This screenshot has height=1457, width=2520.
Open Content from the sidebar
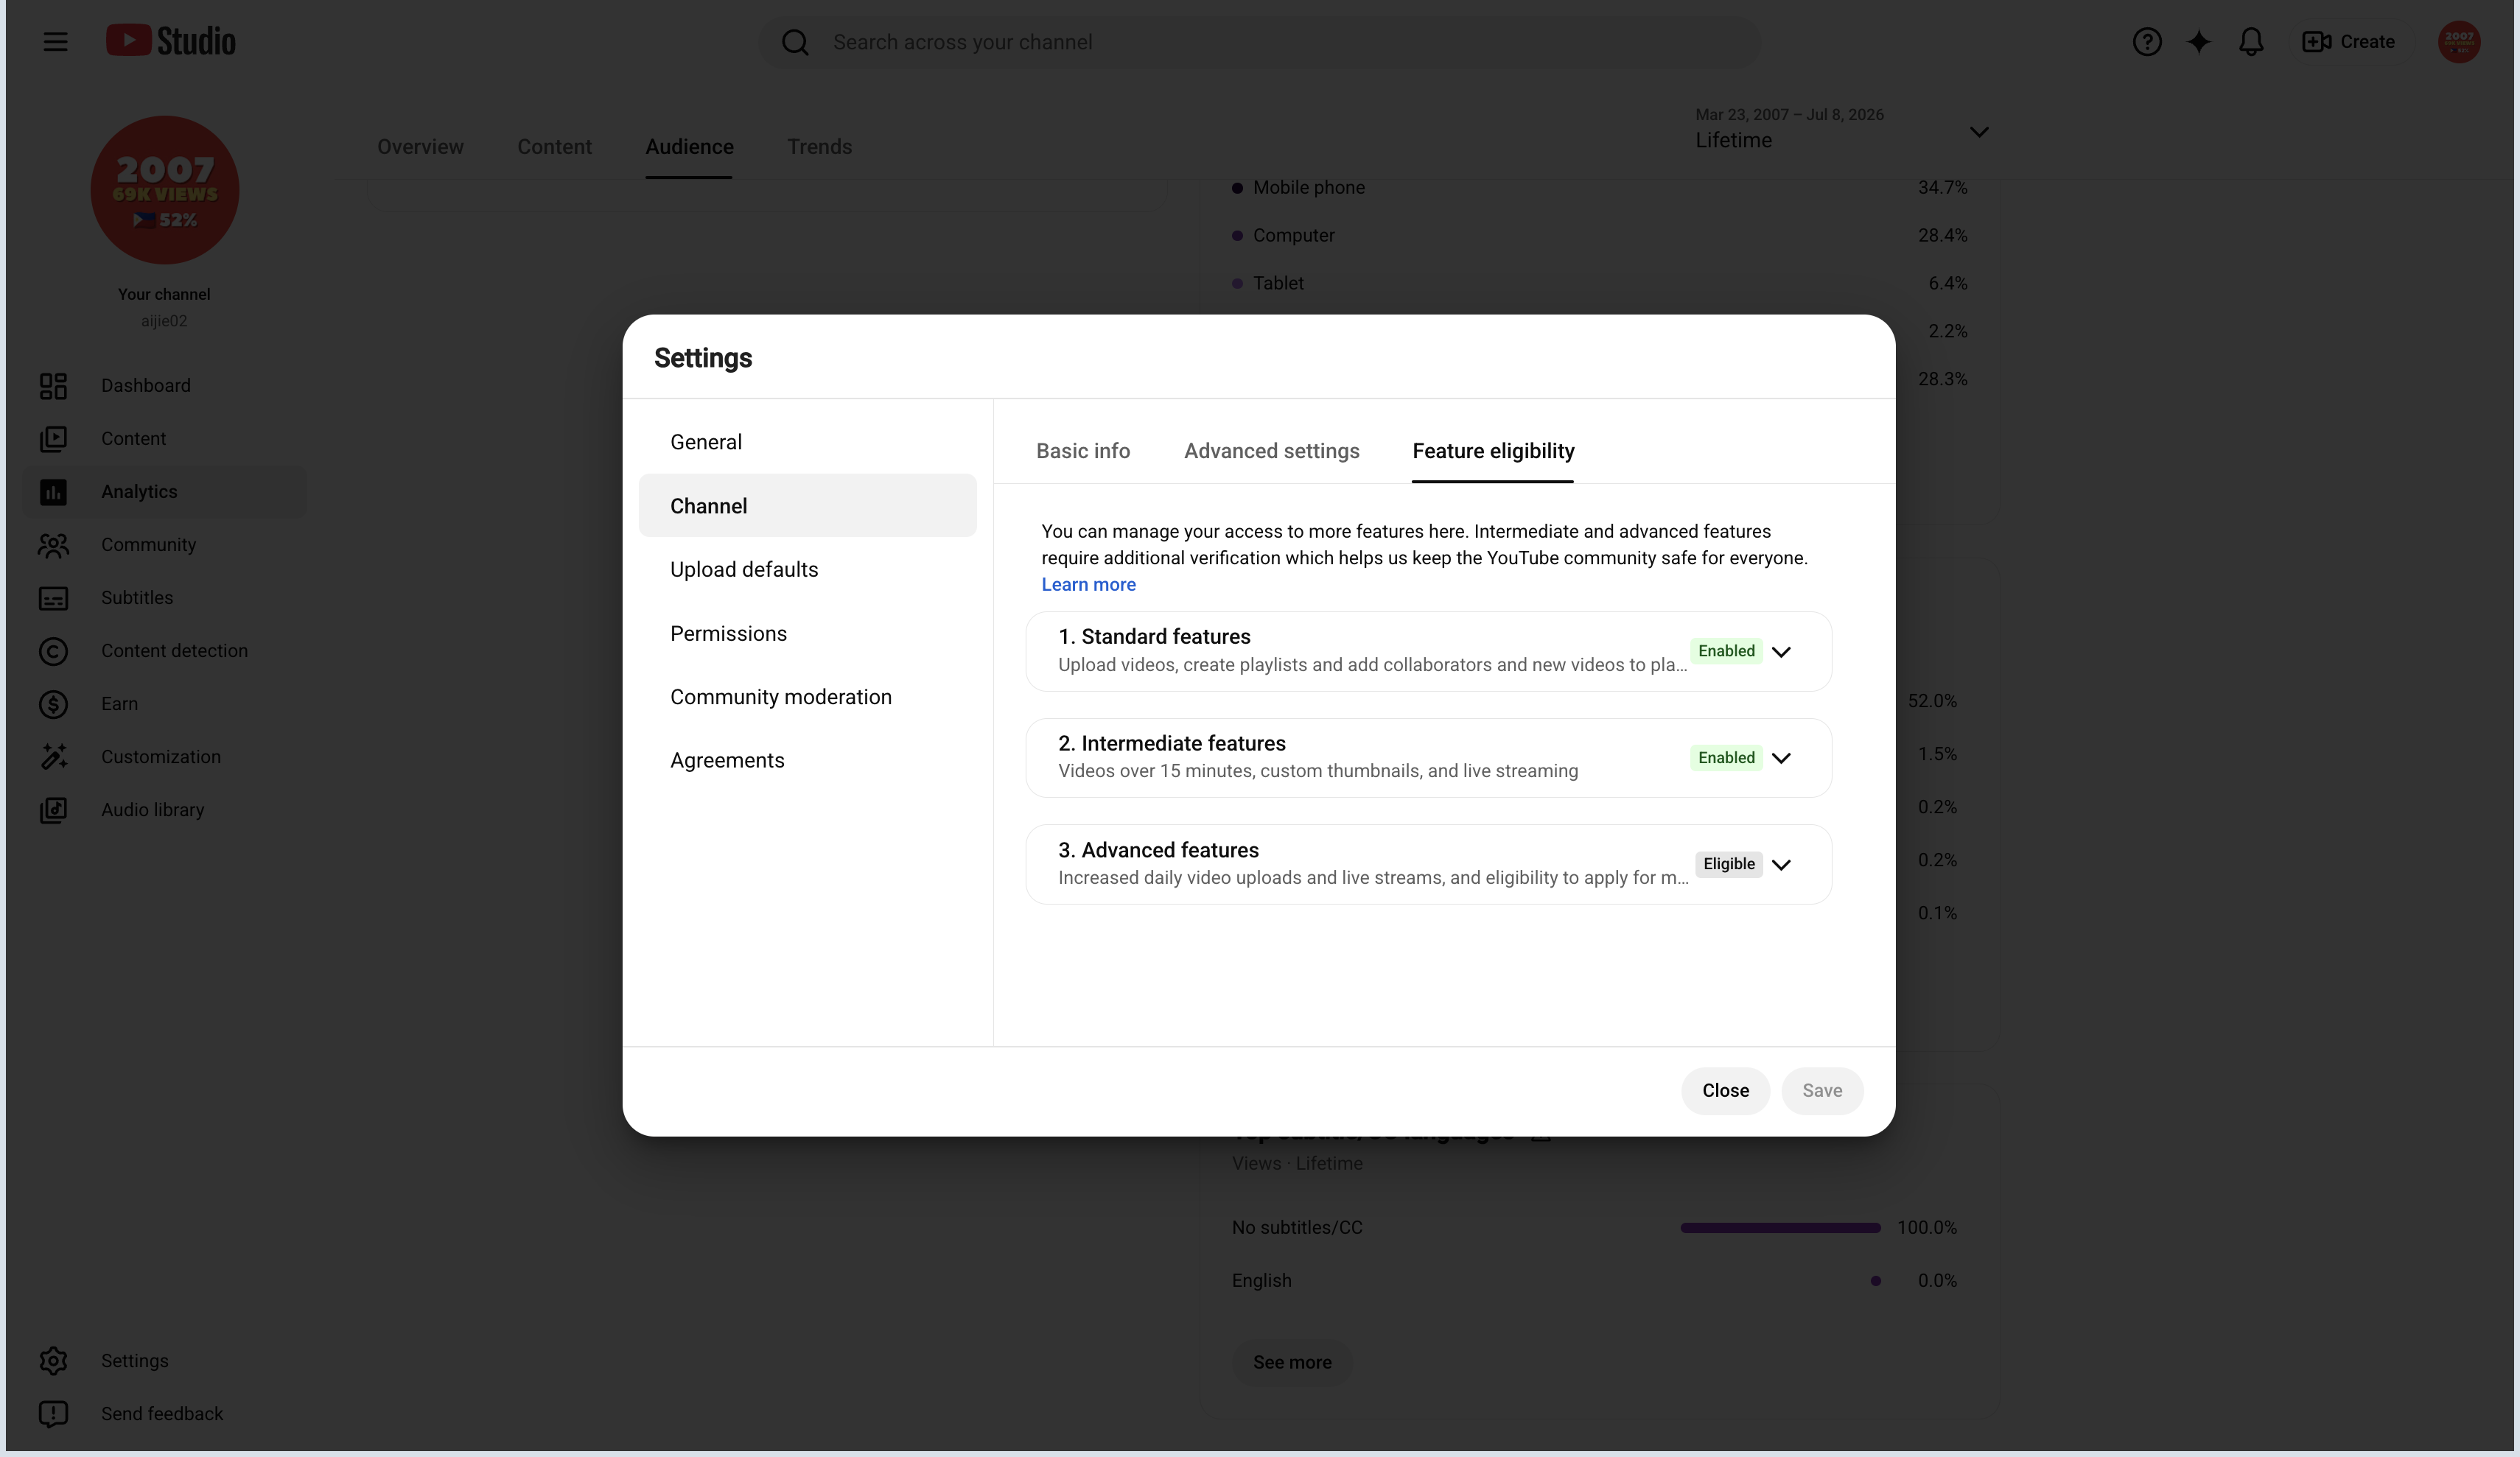click(164, 438)
